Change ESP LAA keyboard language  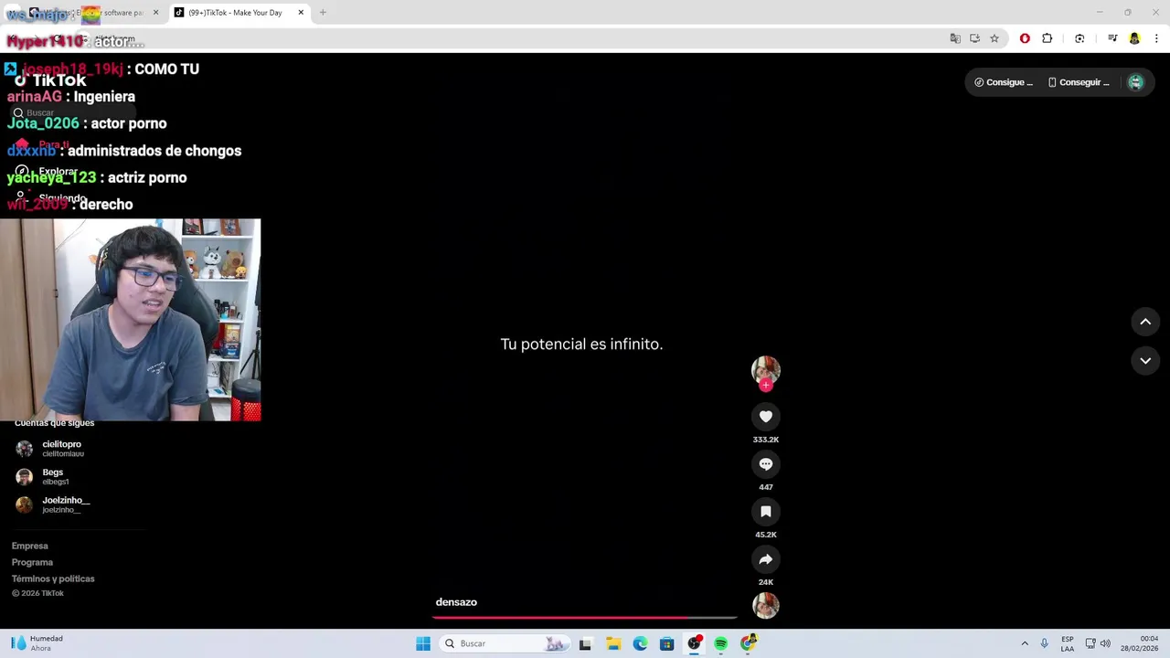coord(1068,643)
